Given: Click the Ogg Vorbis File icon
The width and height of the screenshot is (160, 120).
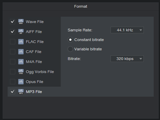Looking at the screenshot, I should point(21,72).
